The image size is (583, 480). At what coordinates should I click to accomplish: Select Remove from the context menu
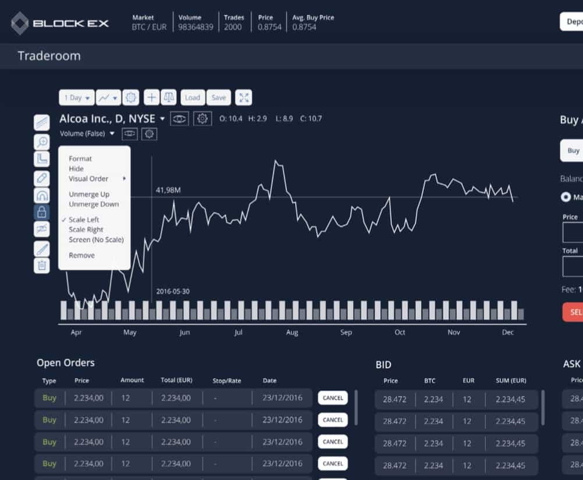81,255
